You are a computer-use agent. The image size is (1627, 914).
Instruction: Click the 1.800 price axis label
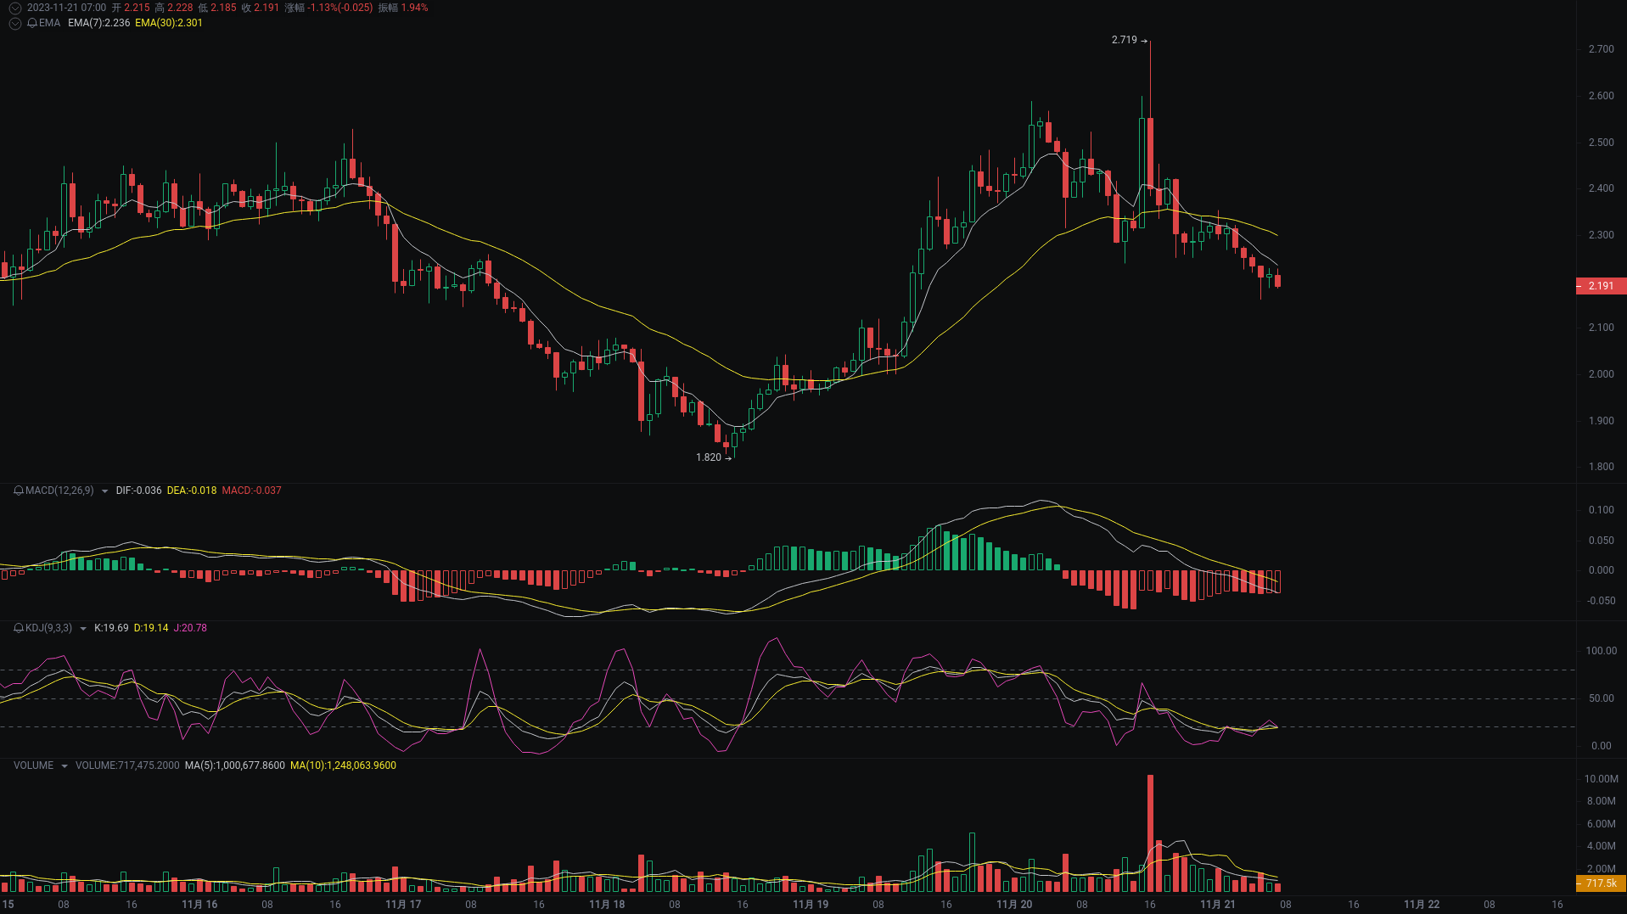click(x=1602, y=467)
